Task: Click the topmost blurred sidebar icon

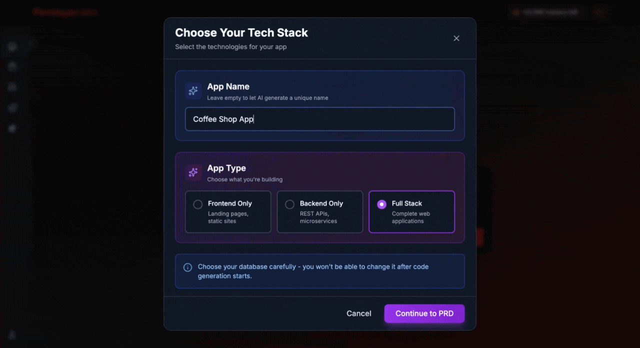Action: tap(12, 46)
